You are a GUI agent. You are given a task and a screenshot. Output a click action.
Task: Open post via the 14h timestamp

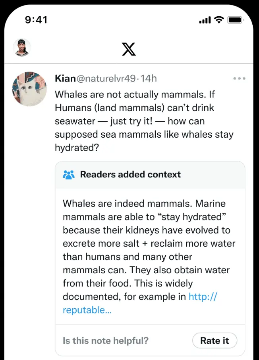(149, 79)
